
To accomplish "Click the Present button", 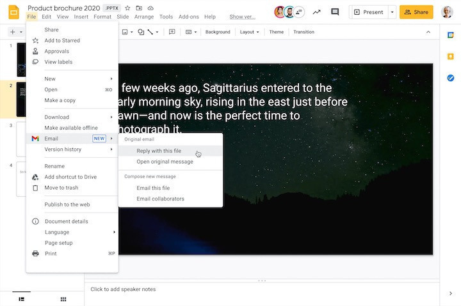I will click(369, 12).
